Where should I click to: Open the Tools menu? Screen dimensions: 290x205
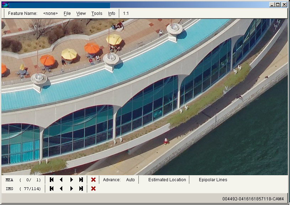pos(97,13)
